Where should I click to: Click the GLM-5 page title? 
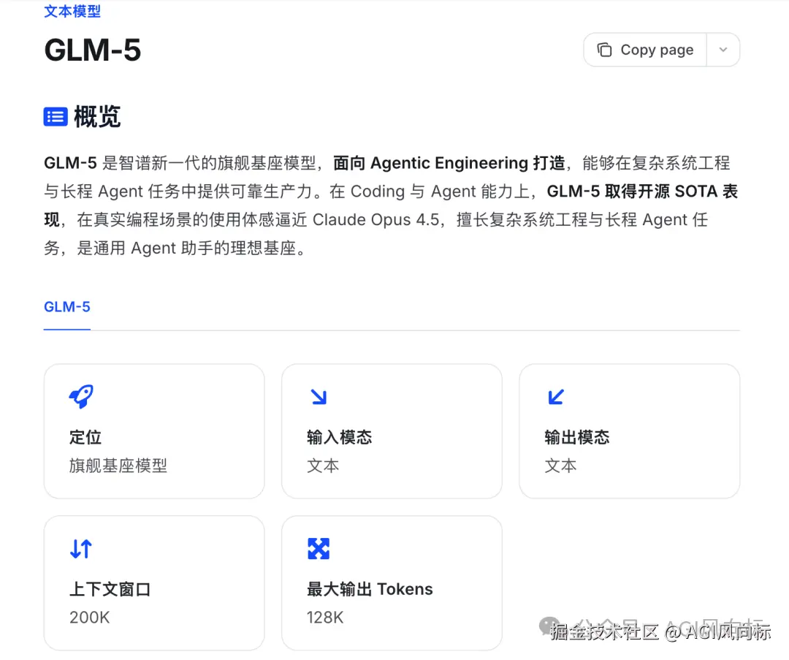click(x=93, y=50)
